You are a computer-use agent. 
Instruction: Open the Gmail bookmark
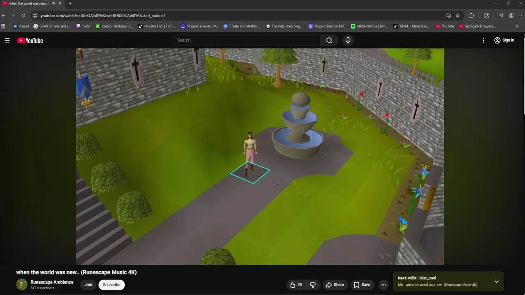point(52,26)
